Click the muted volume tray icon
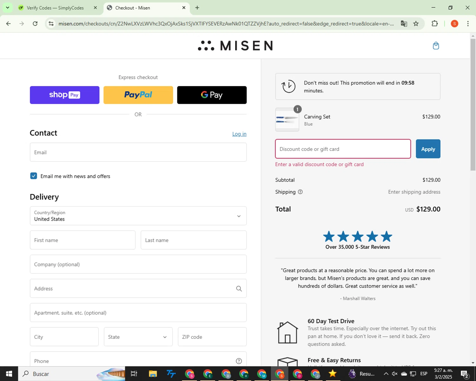The width and height of the screenshot is (476, 381). click(x=395, y=374)
